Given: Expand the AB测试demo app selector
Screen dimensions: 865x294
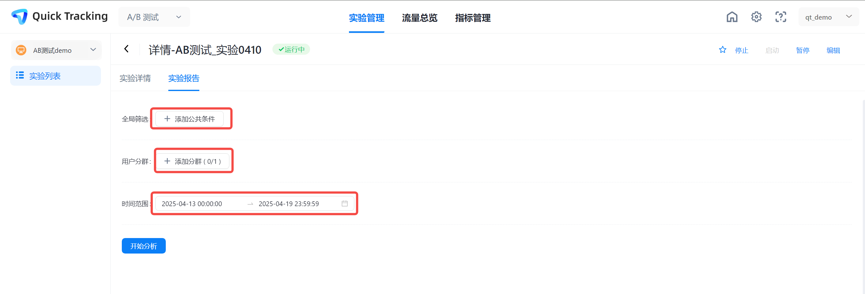Looking at the screenshot, I should pos(56,50).
